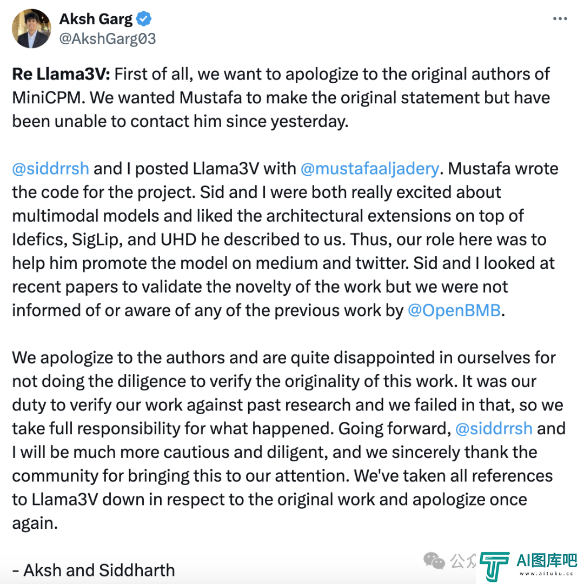Image resolution: width=584 pixels, height=584 pixels.
Task: Click the green T logo icon
Action: coord(494,567)
